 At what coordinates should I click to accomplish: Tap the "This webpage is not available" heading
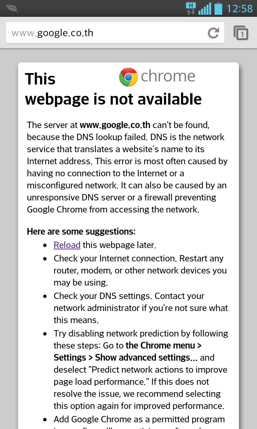coord(113,99)
